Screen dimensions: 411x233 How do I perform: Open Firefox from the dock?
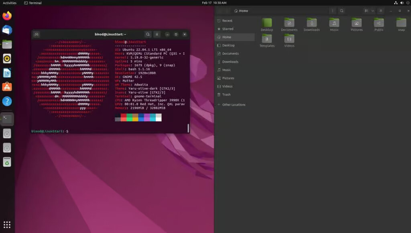coord(7,16)
